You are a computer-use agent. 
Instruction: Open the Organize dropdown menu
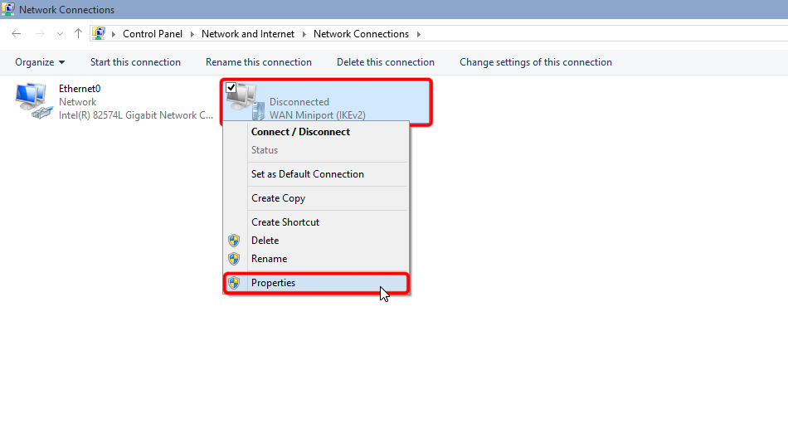[40, 62]
